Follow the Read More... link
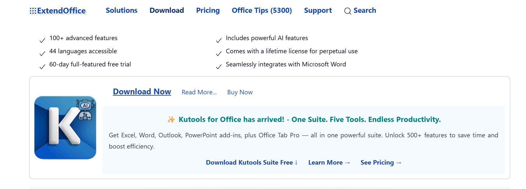The width and height of the screenshot is (526, 189). (199, 92)
